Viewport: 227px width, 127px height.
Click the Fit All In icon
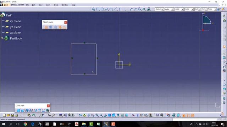[x=84, y=115]
